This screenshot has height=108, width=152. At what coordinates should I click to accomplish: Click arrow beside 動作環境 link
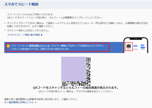(42, 35)
